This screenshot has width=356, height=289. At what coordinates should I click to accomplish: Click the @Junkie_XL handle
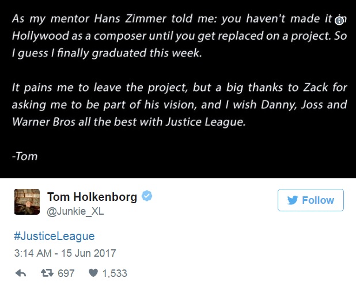75,211
